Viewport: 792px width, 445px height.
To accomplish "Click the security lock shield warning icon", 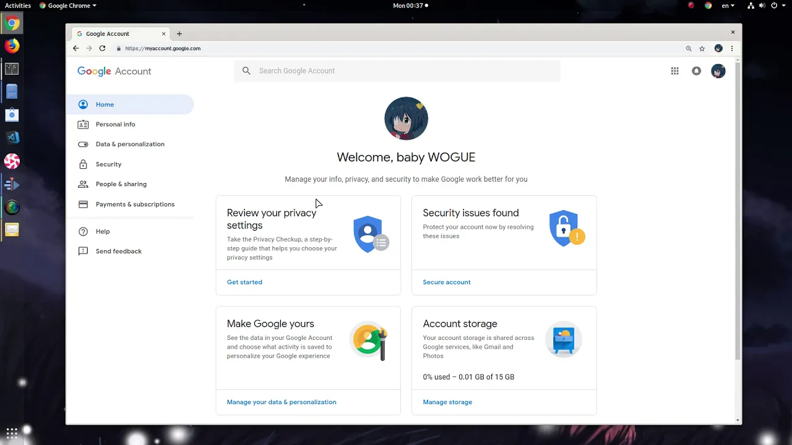I will (x=567, y=228).
